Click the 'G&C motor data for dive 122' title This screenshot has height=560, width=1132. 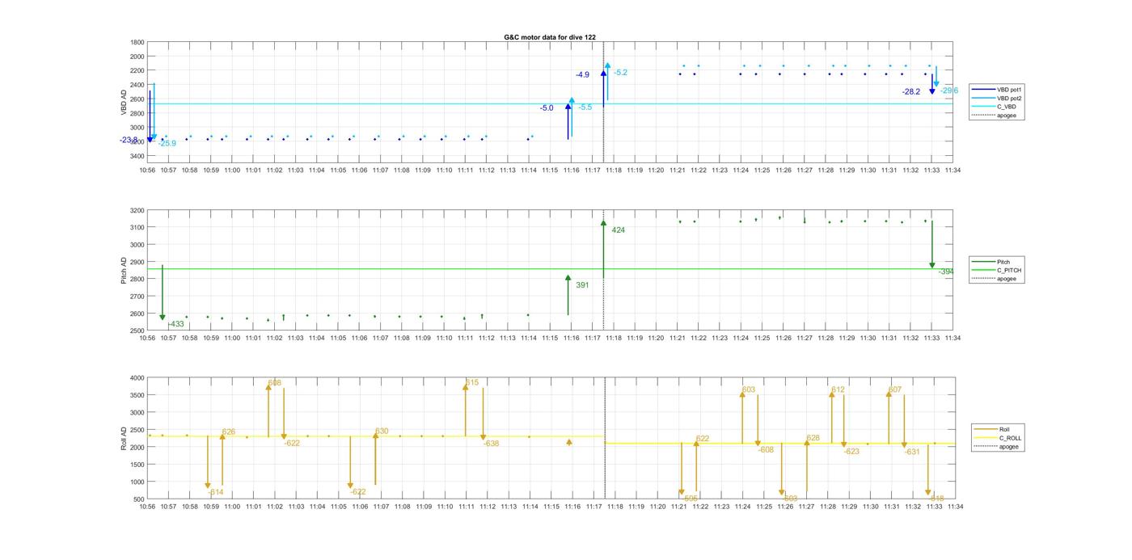(x=550, y=37)
